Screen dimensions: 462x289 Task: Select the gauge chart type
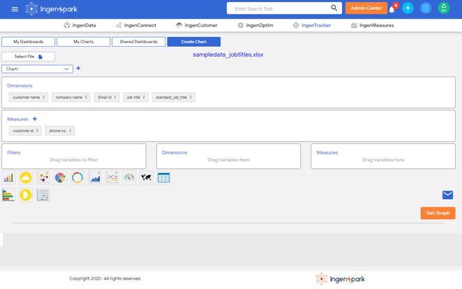[x=129, y=177]
